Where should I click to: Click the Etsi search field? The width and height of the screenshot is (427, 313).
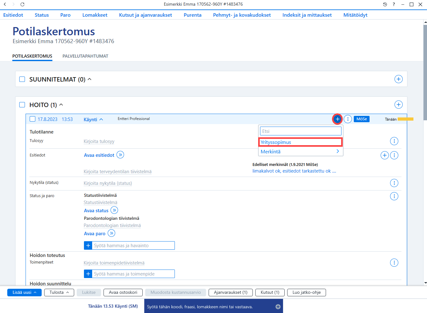[301, 131]
